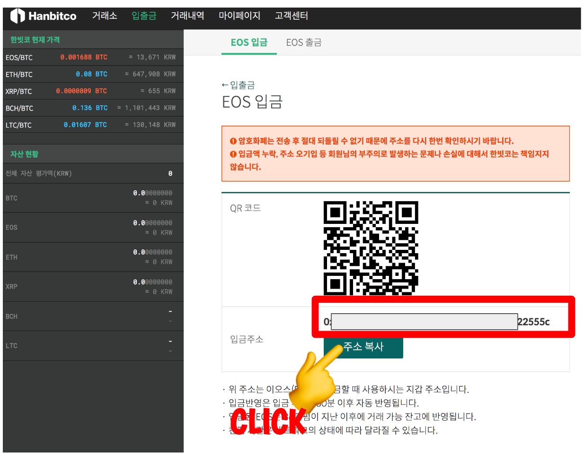Click the QR code image
The height and width of the screenshot is (461, 584).
(371, 248)
